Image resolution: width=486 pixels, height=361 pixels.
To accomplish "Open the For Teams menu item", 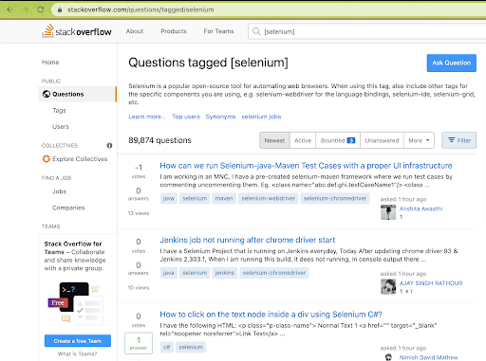I will click(x=218, y=31).
